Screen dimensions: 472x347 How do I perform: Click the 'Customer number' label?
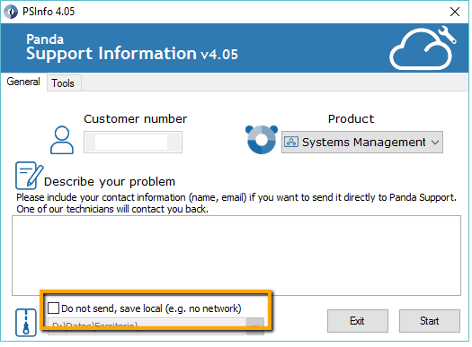(136, 119)
